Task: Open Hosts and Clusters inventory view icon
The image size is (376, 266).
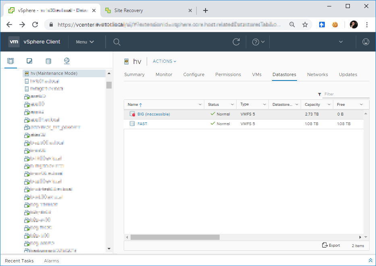Action: (x=10, y=61)
